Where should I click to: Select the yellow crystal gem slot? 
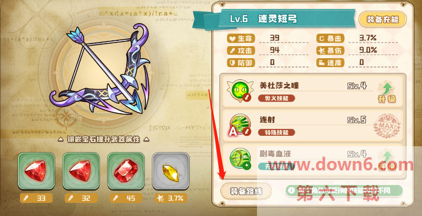(x=171, y=171)
